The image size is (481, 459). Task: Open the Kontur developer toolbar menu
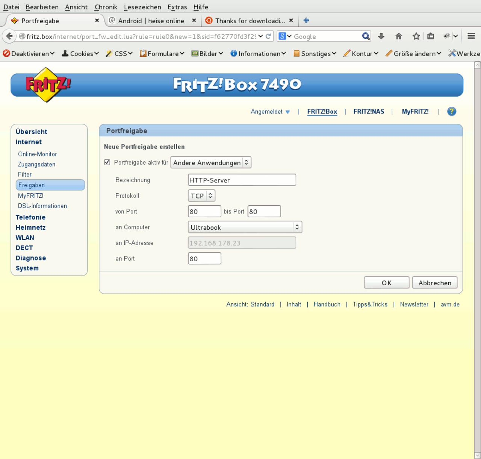click(x=361, y=53)
